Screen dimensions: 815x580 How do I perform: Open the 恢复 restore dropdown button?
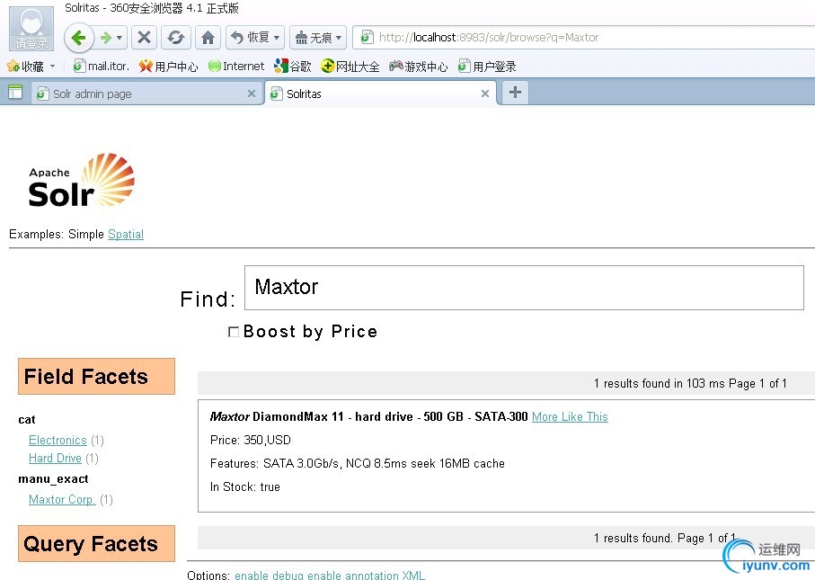(x=255, y=38)
